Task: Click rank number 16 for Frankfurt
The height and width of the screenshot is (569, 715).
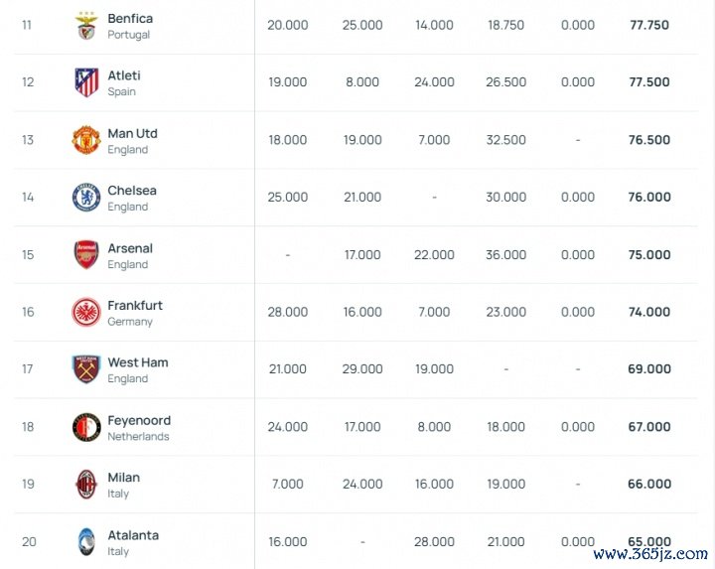Action: tap(28, 313)
